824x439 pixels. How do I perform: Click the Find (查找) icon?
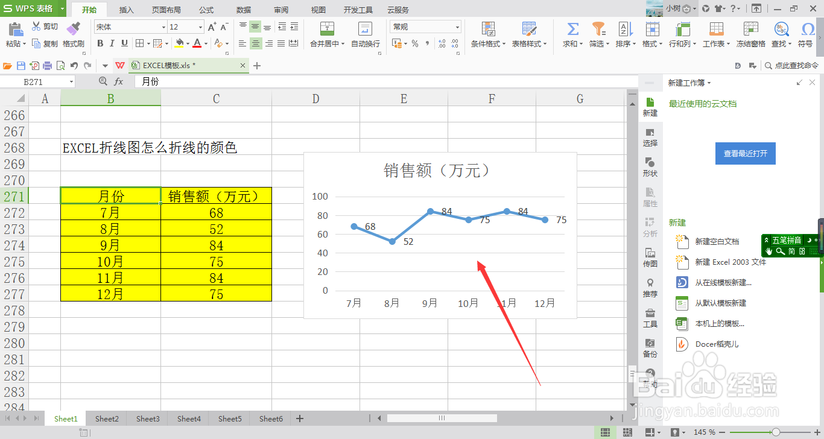coord(781,28)
